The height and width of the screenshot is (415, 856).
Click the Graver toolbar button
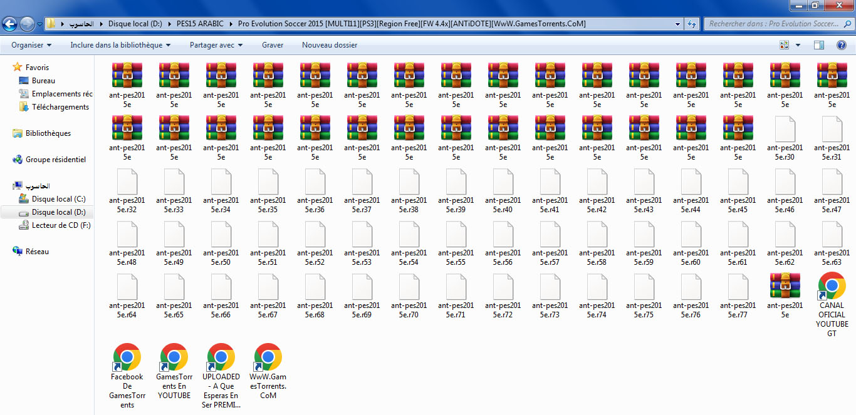(x=273, y=45)
